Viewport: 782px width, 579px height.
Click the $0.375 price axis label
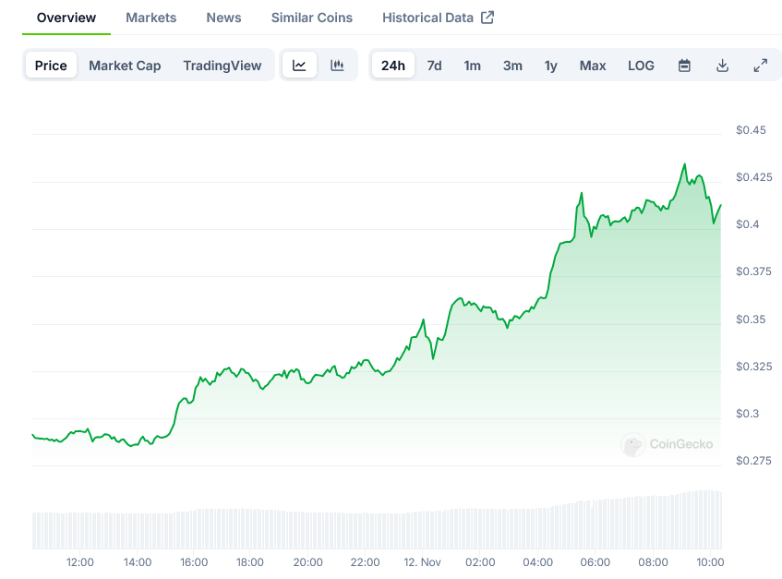tap(753, 271)
